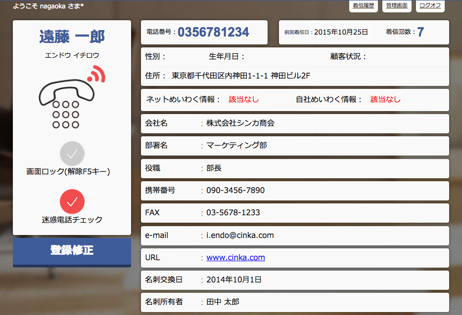This screenshot has width=462, height=315.
Task: Open the 管理画面 admin link
Action: 397,5
